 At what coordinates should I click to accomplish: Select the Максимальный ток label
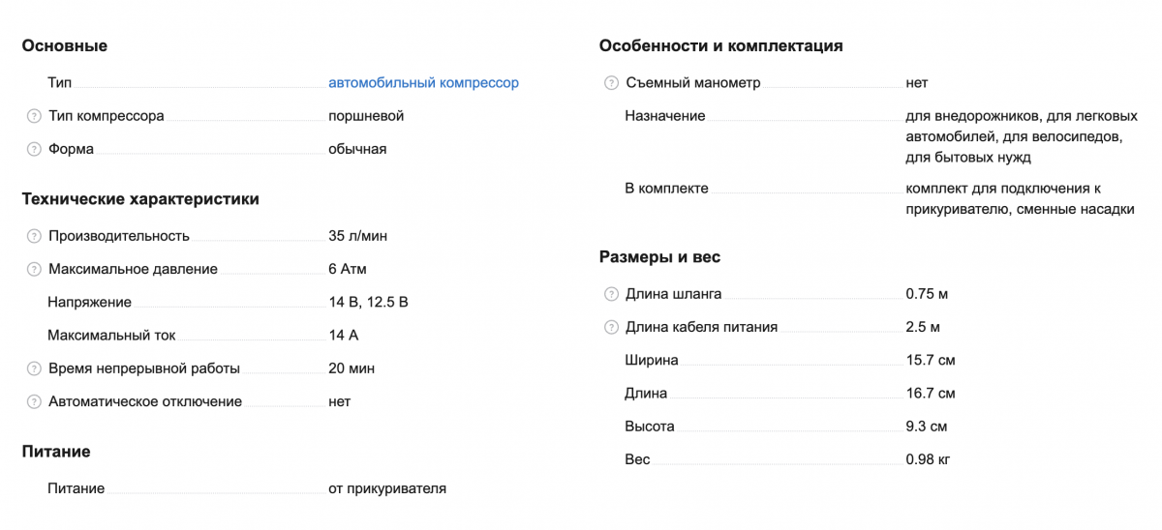pos(111,336)
